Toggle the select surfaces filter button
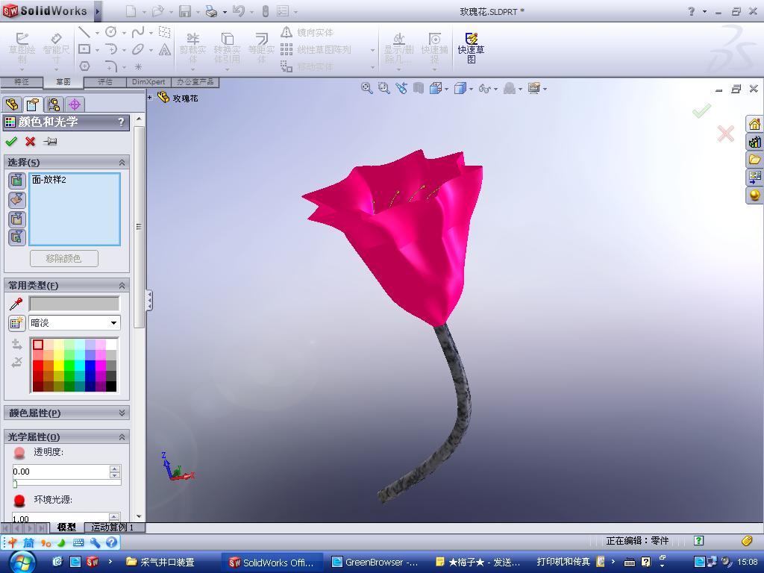This screenshot has height=573, width=764. point(17,199)
